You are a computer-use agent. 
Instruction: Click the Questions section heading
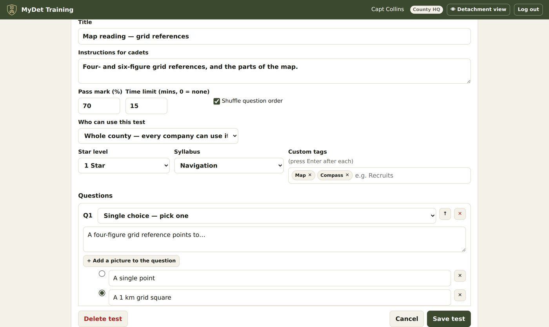[95, 196]
